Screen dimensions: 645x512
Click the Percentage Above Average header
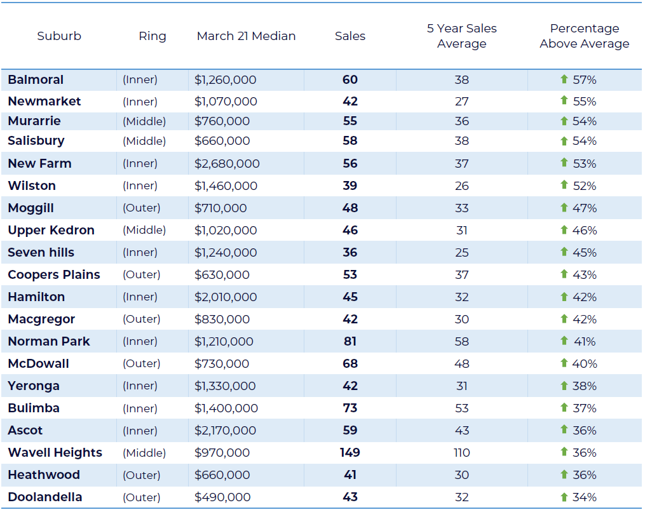(x=585, y=36)
